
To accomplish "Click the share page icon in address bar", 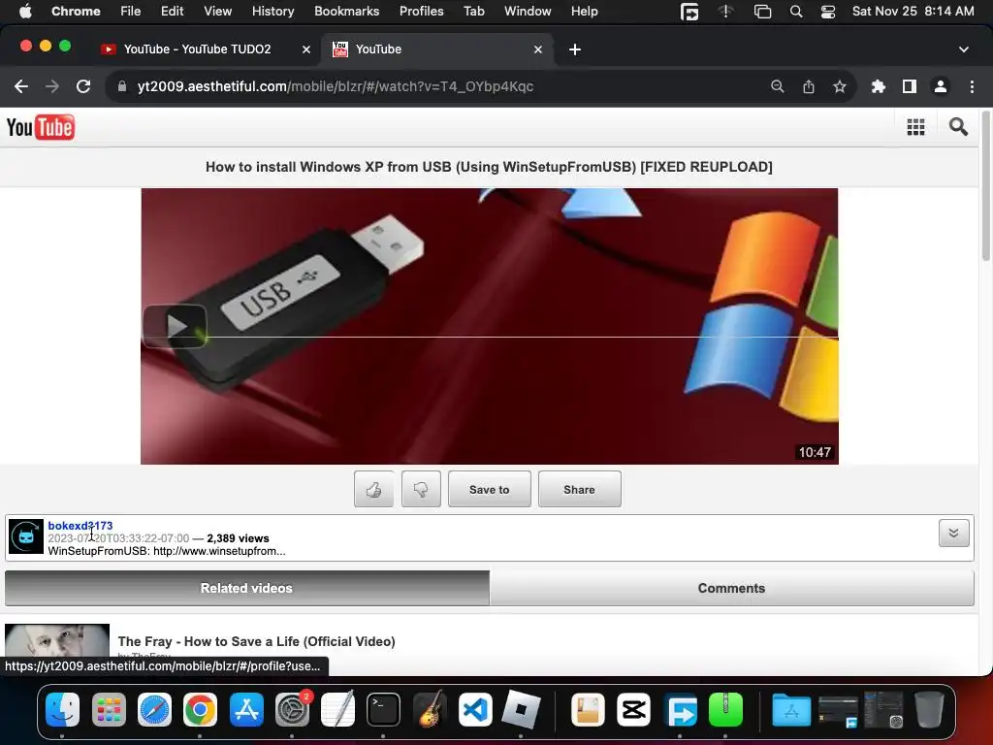I will (x=809, y=86).
